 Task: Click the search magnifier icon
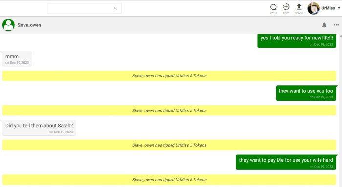coord(115,8)
